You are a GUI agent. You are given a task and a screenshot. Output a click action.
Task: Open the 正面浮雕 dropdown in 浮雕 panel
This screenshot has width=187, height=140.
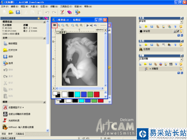(181, 59)
